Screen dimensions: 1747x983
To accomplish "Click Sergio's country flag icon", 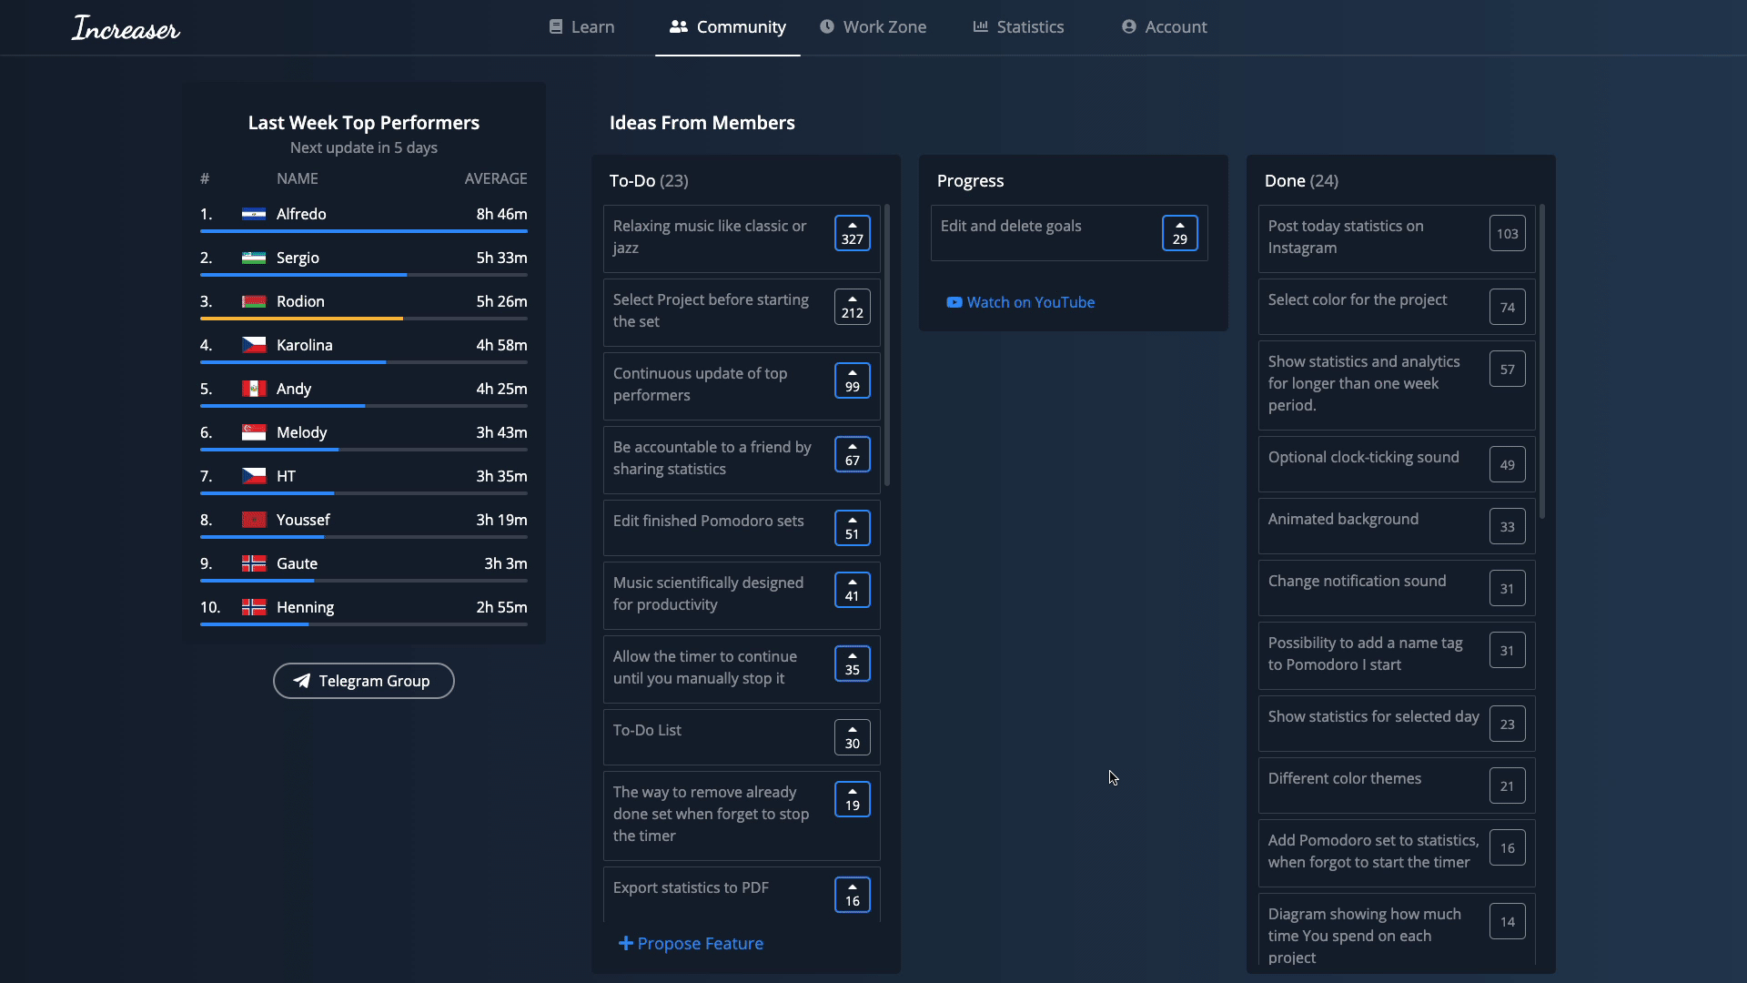I will tap(254, 258).
